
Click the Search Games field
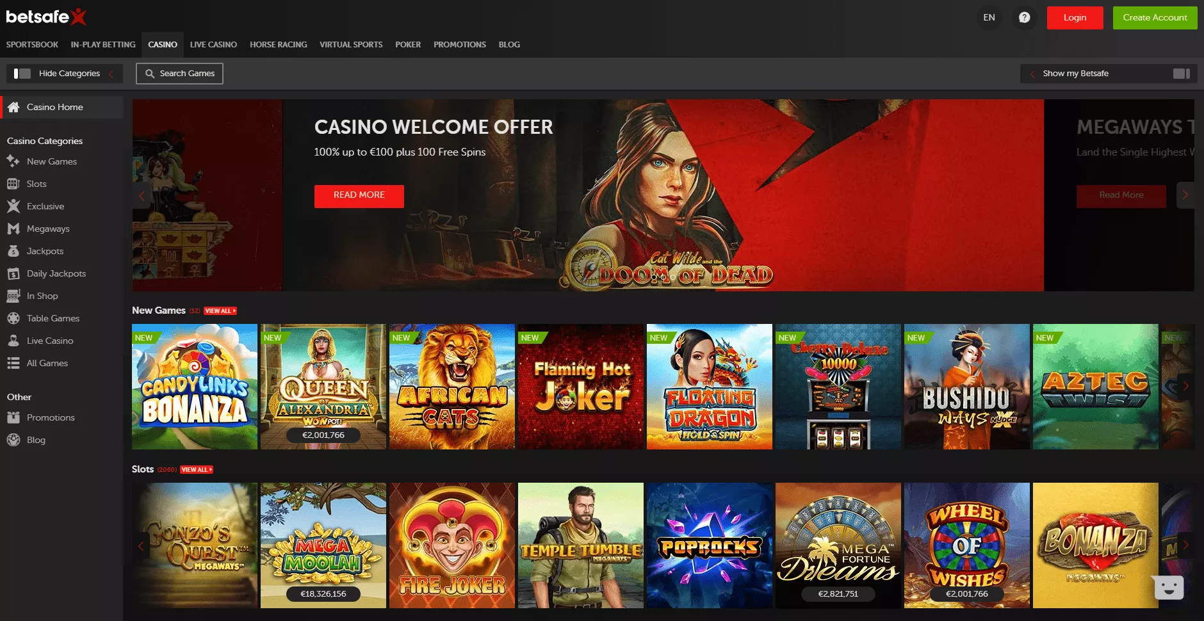pos(179,74)
